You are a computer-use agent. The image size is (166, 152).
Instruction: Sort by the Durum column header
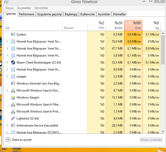[75, 25]
